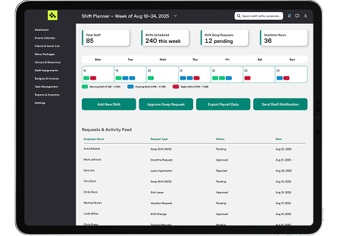Click Approve Swap Request button
This screenshot has height=236, width=339.
166,104
